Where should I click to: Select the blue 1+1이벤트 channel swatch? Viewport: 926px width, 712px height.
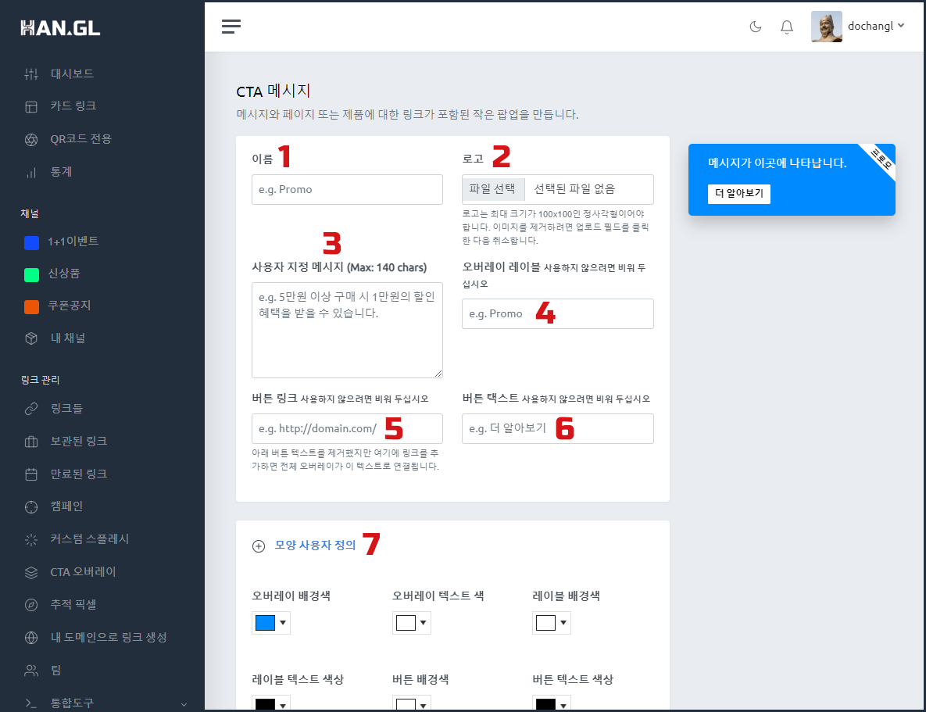pyautogui.click(x=31, y=242)
